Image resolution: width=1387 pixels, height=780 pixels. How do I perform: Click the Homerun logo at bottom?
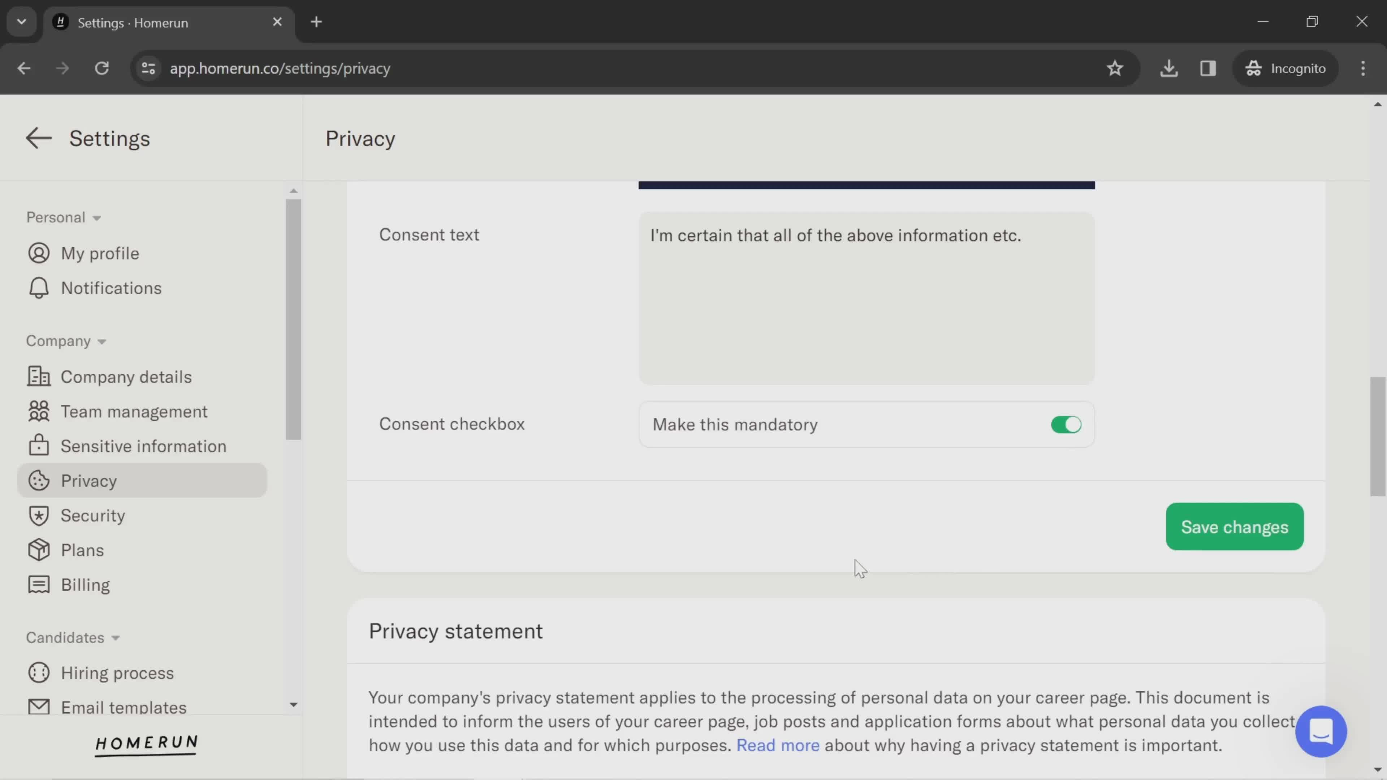click(x=146, y=745)
